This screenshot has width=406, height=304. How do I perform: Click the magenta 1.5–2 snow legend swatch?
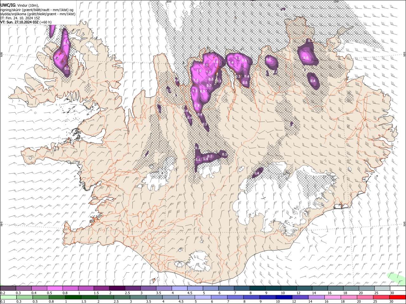click(101, 288)
